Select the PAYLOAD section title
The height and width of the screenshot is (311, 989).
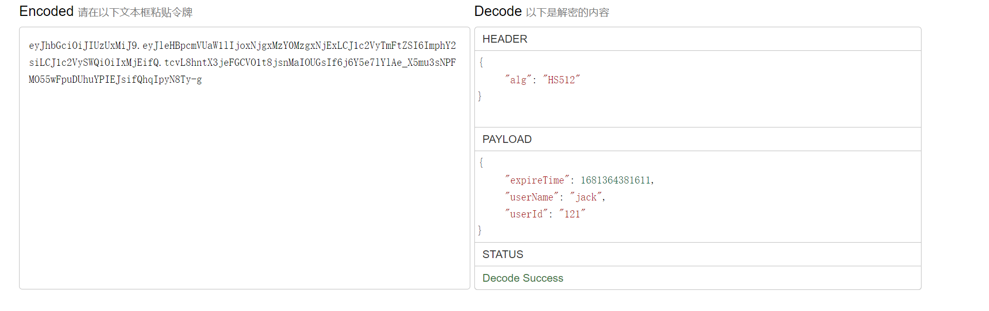(507, 139)
